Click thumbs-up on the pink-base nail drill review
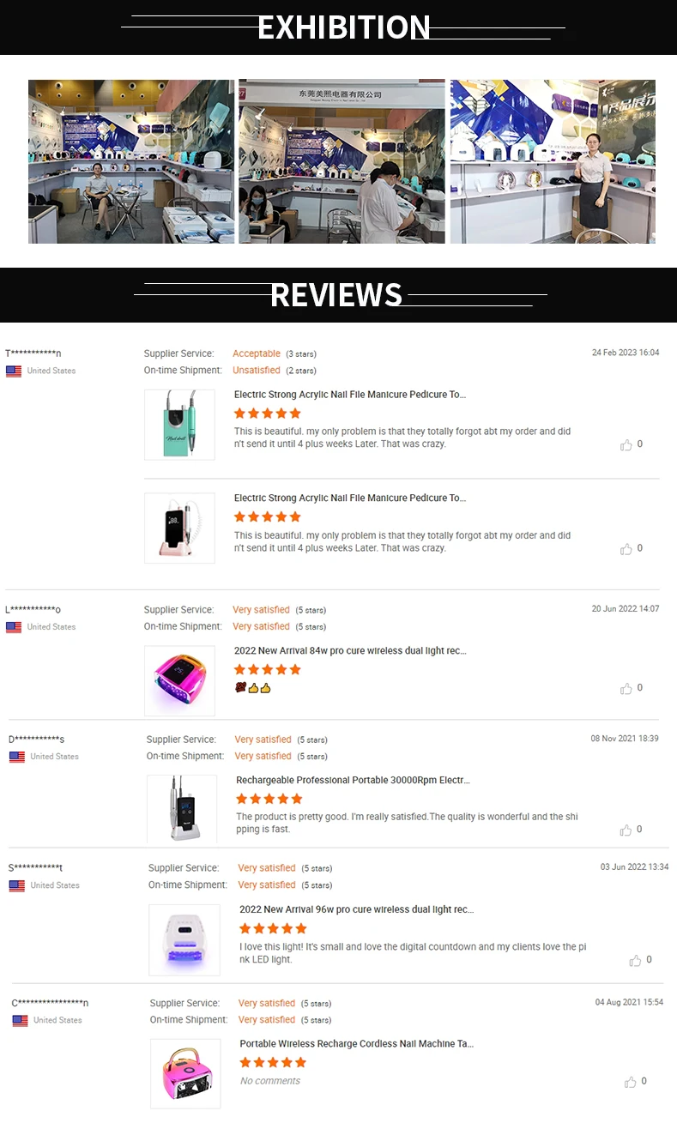The width and height of the screenshot is (677, 1129). point(626,548)
